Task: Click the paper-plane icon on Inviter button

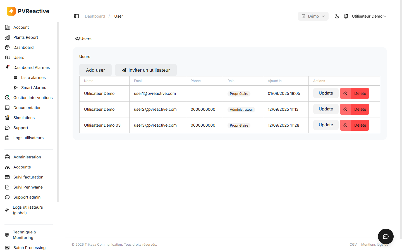Action: (124, 70)
